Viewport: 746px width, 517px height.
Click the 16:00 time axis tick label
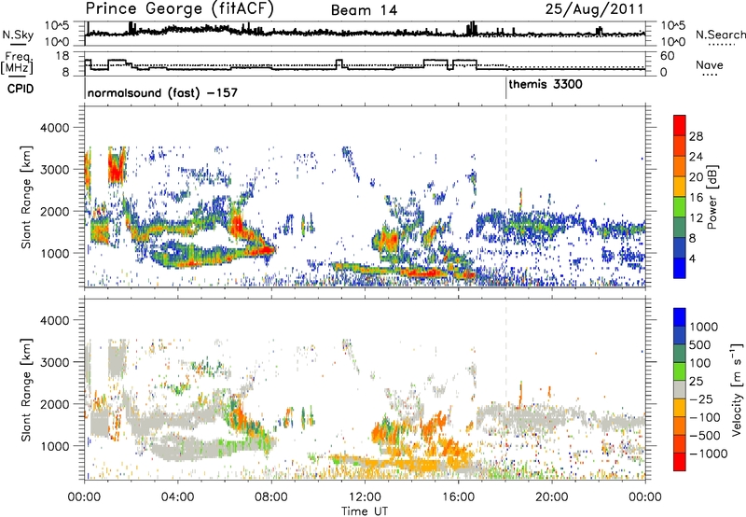pyautogui.click(x=458, y=497)
